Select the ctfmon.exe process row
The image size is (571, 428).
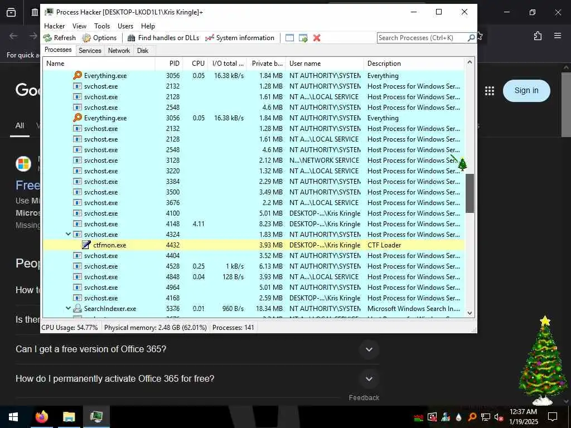pyautogui.click(x=254, y=245)
